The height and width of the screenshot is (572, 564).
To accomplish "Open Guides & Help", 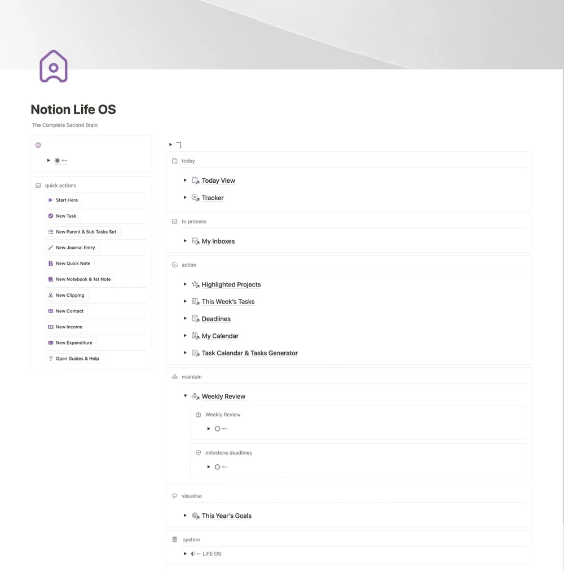I will [77, 358].
